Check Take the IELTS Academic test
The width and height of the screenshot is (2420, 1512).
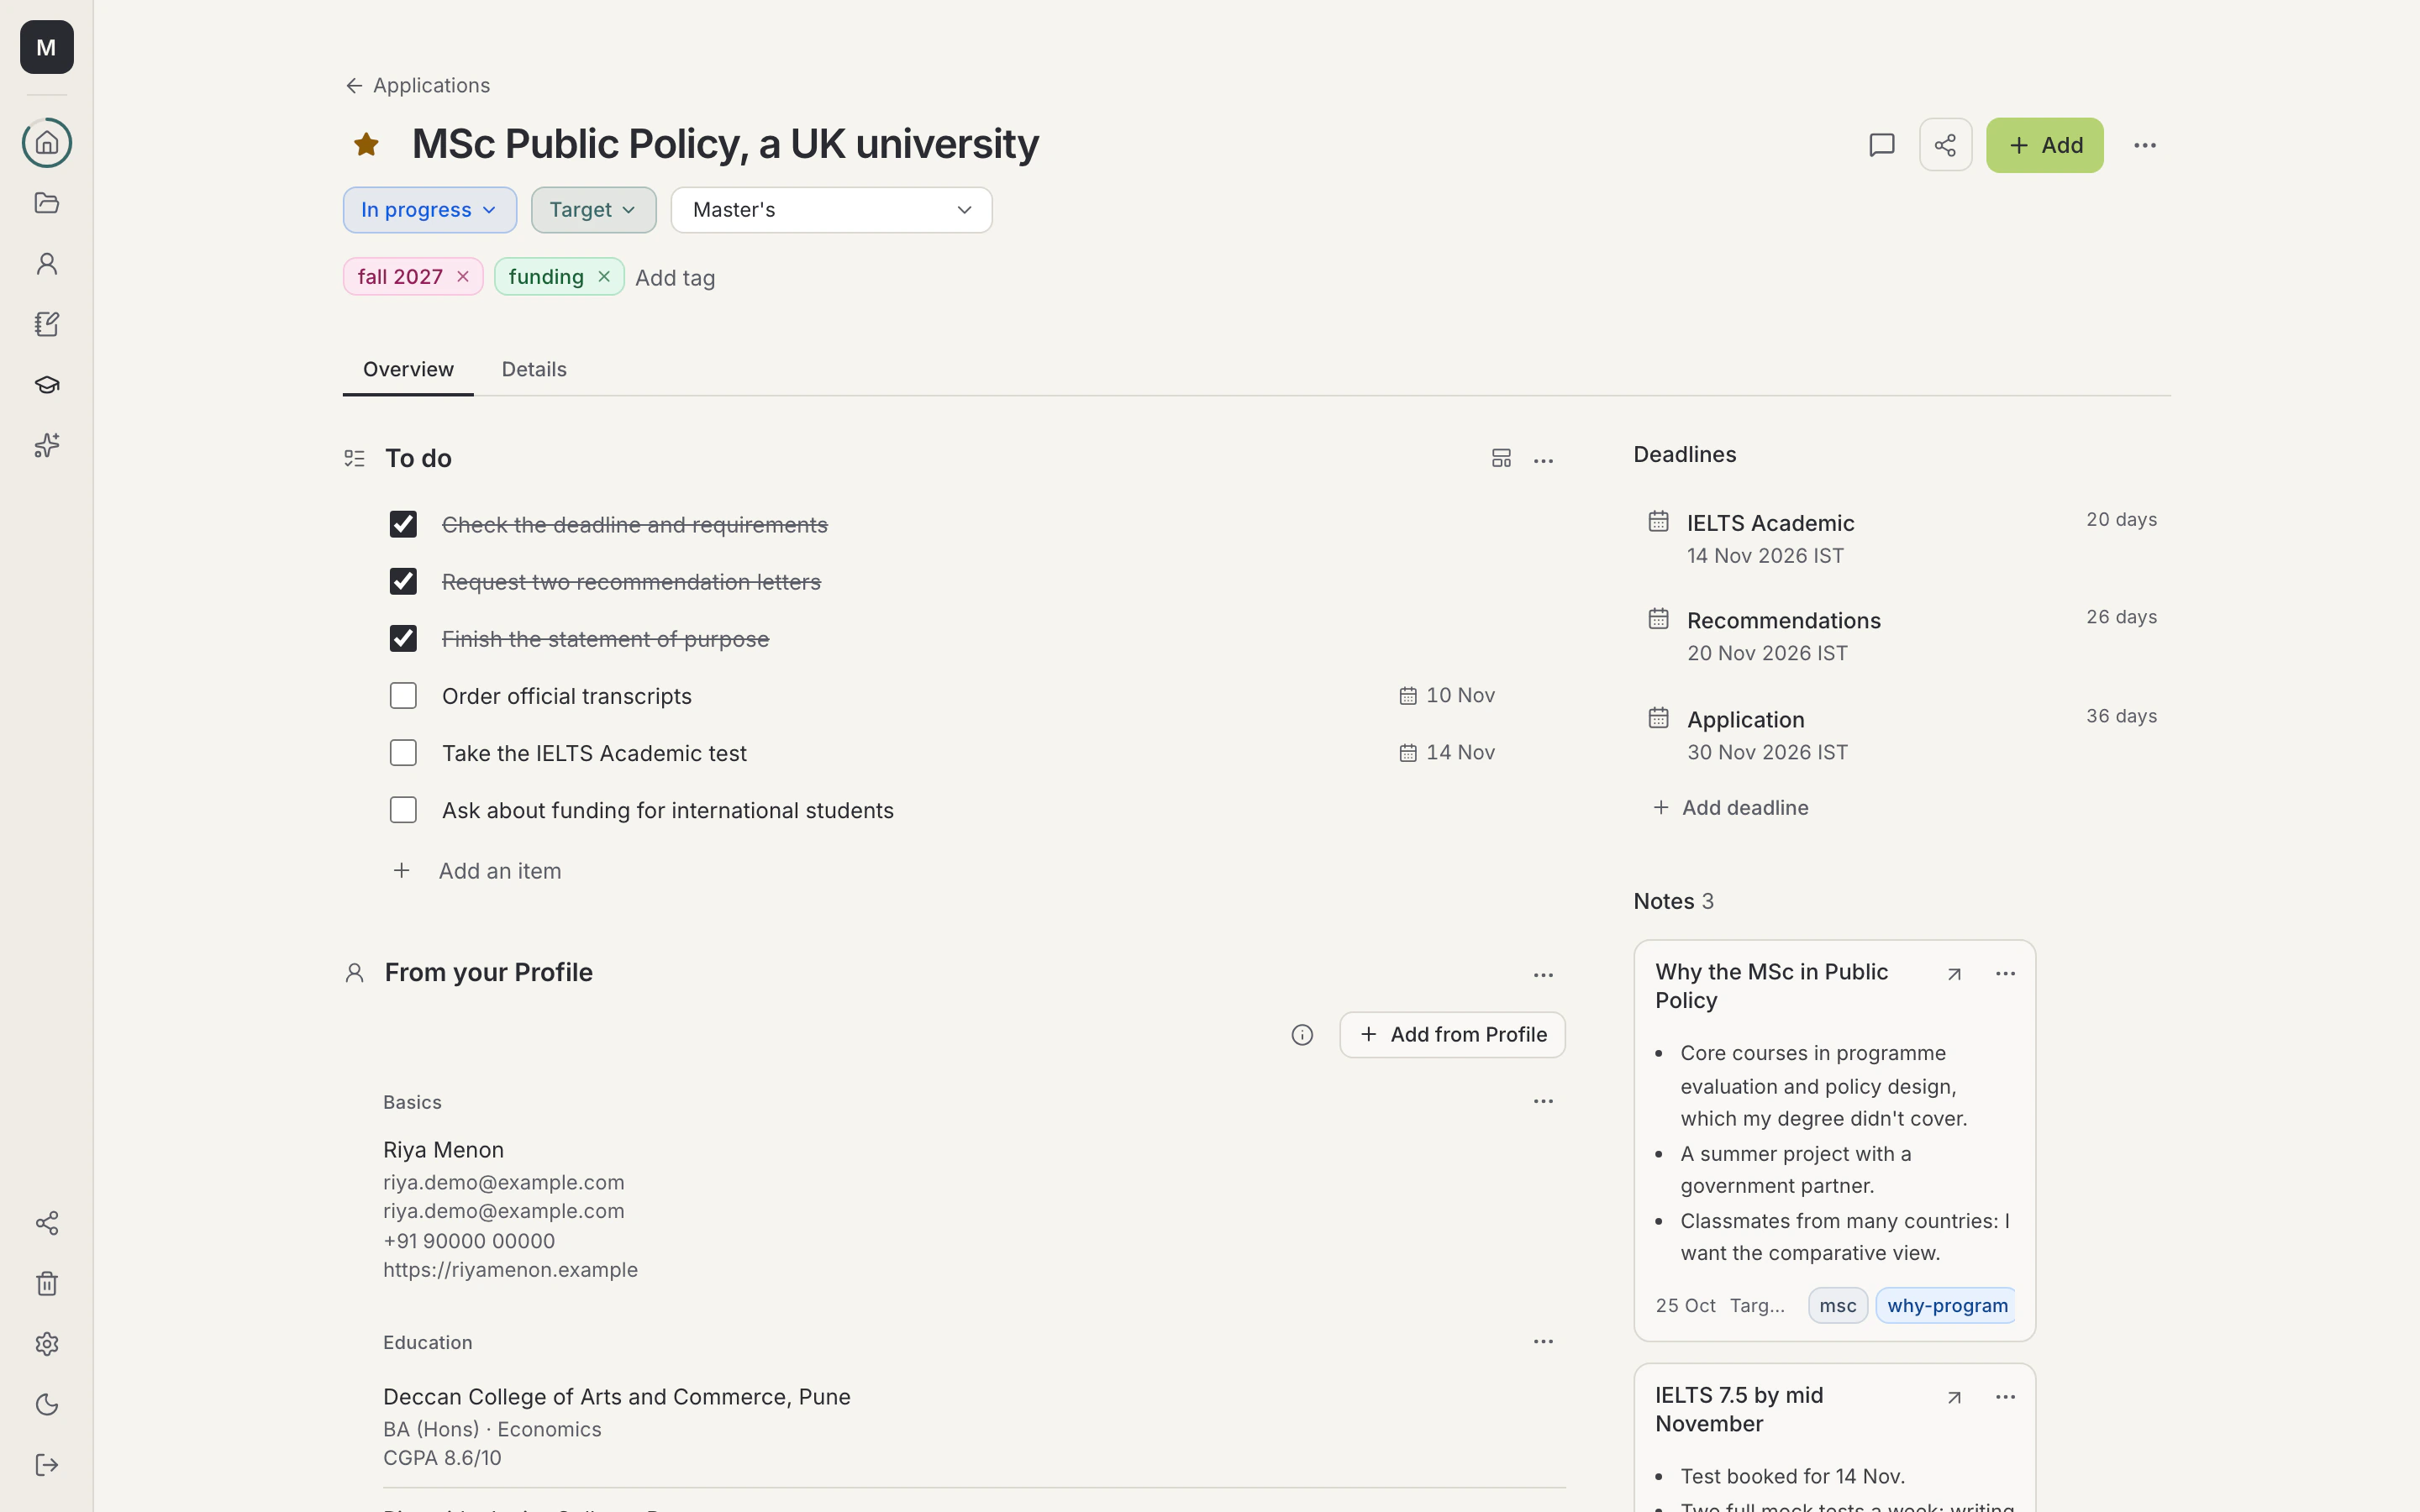click(403, 753)
